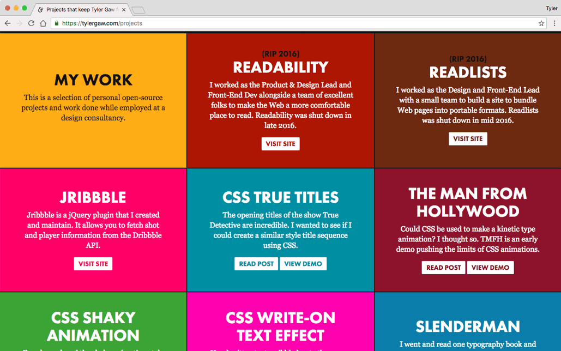
Task: Open the Tyler menu in the menu bar
Action: 552,8
